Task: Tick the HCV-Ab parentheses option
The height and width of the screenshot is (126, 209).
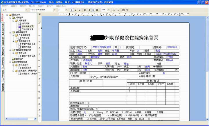Action: pyautogui.click(x=107, y=112)
